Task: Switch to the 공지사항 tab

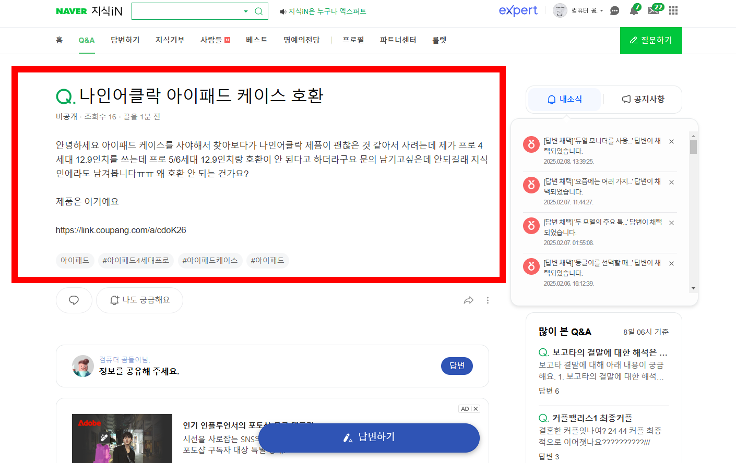Action: [643, 100]
